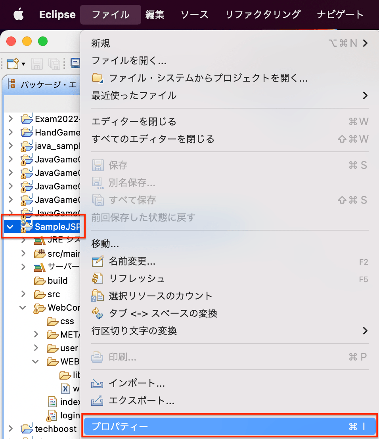The width and height of the screenshot is (379, 439).
Task: Click the css folder icon
Action: coord(53,321)
